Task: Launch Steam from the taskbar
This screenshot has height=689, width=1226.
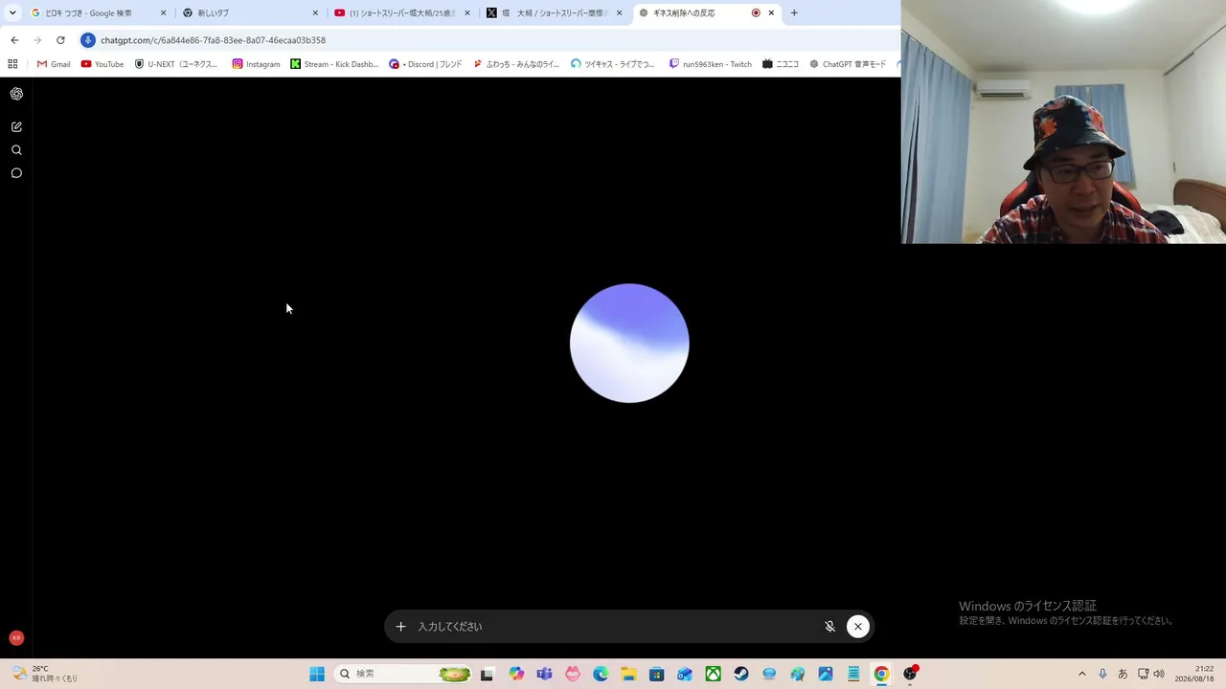Action: (741, 674)
